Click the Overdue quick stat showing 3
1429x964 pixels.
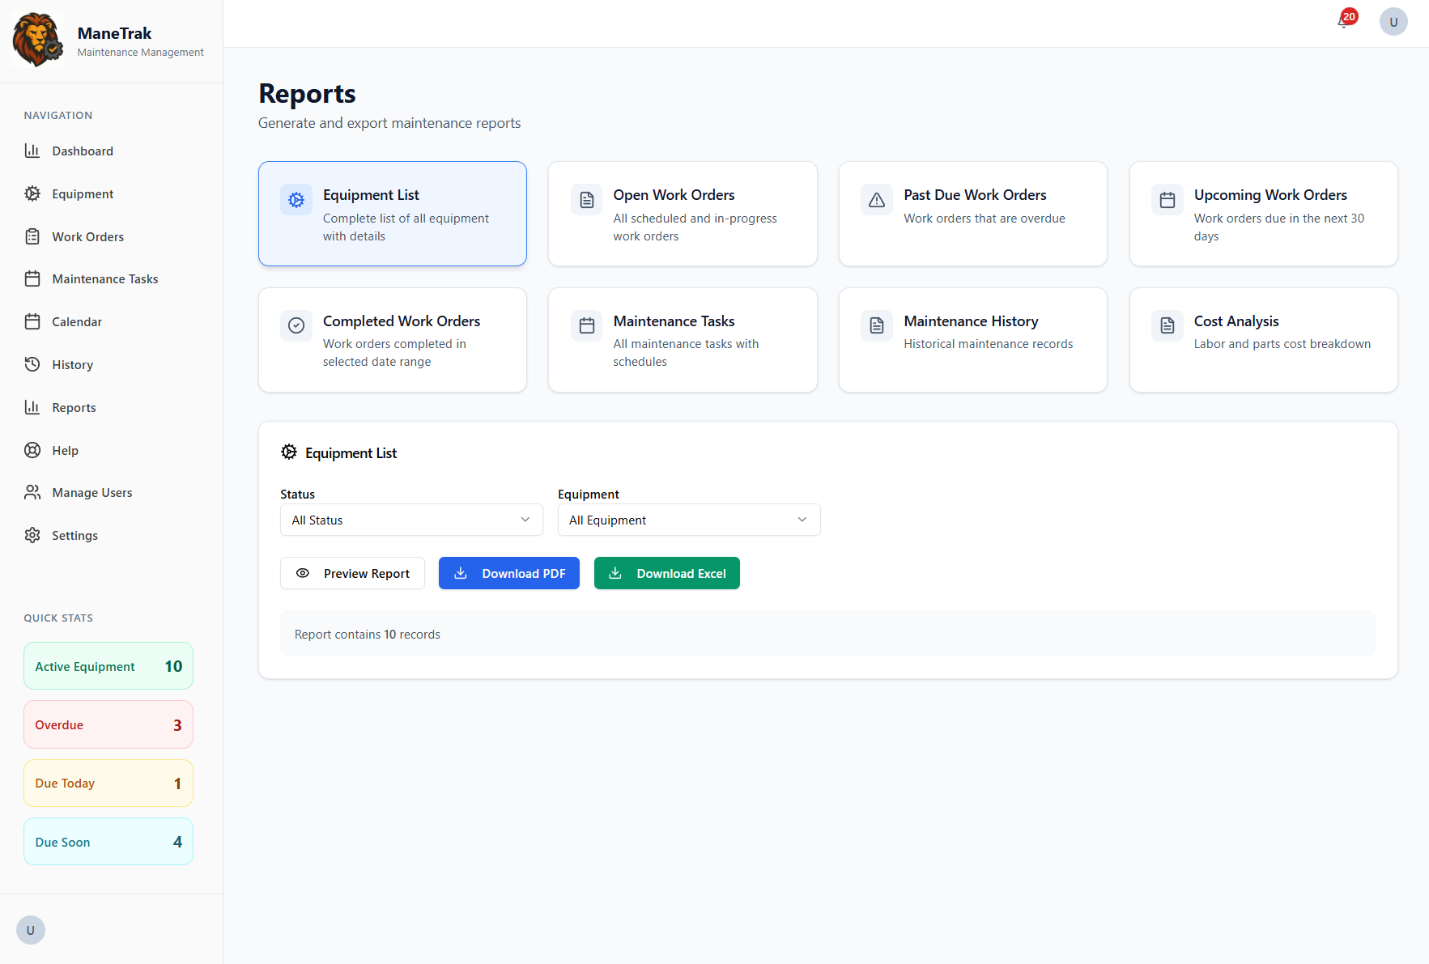click(x=108, y=724)
